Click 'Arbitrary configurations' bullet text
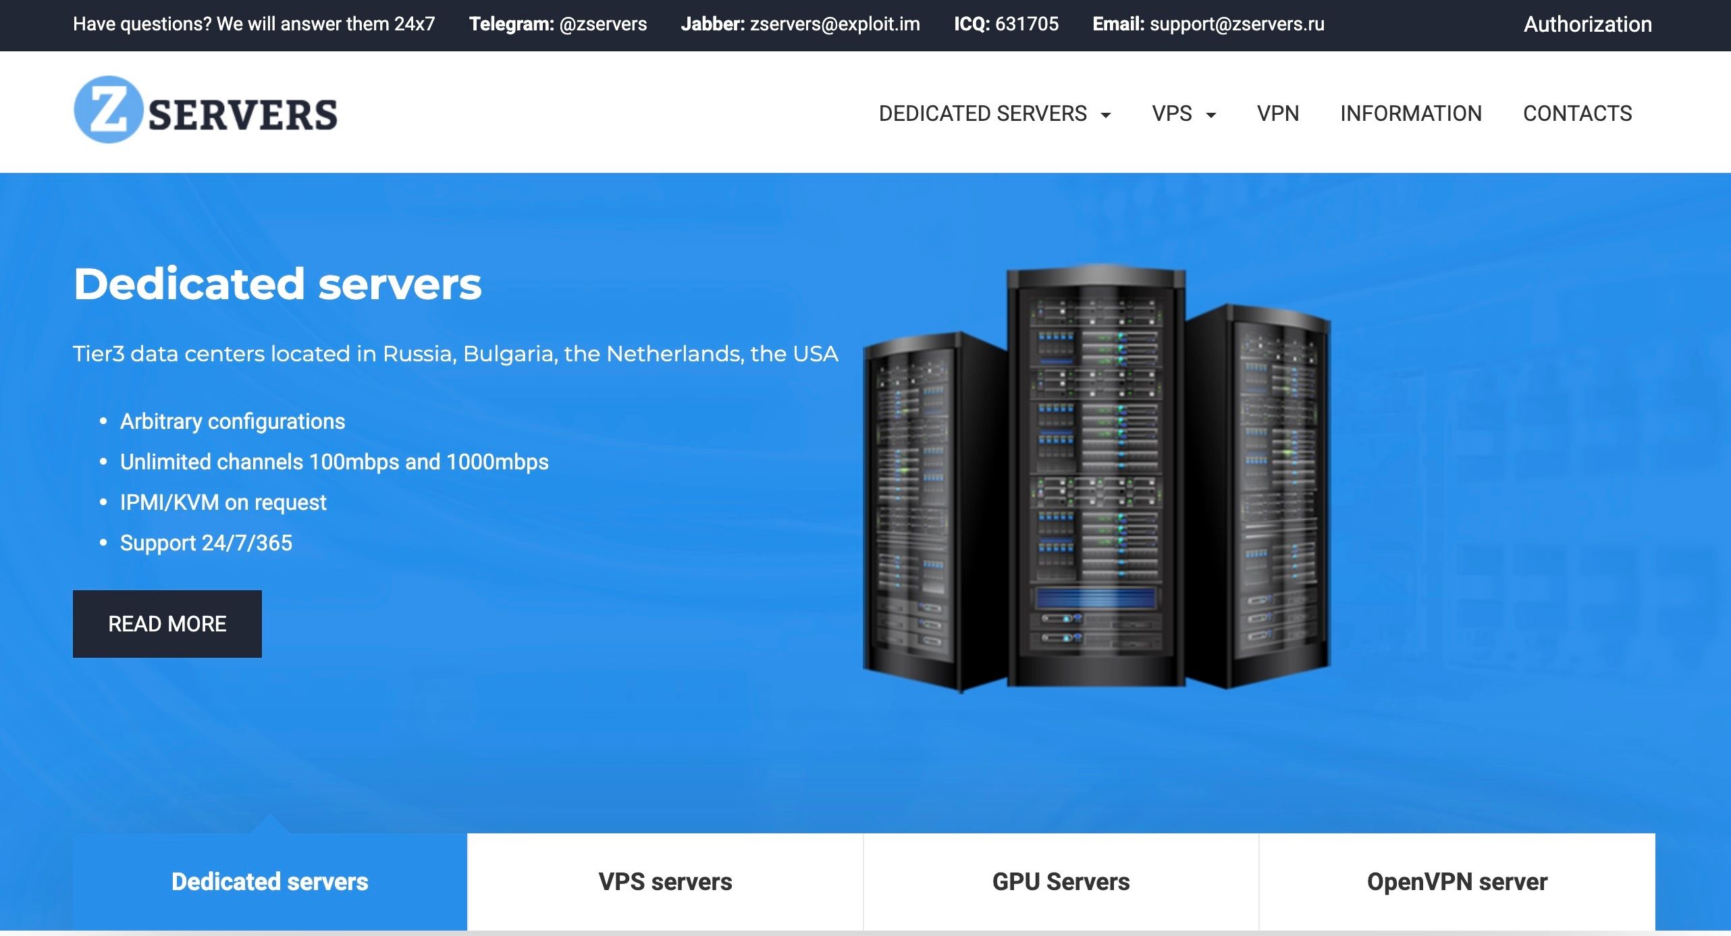 coord(232,421)
